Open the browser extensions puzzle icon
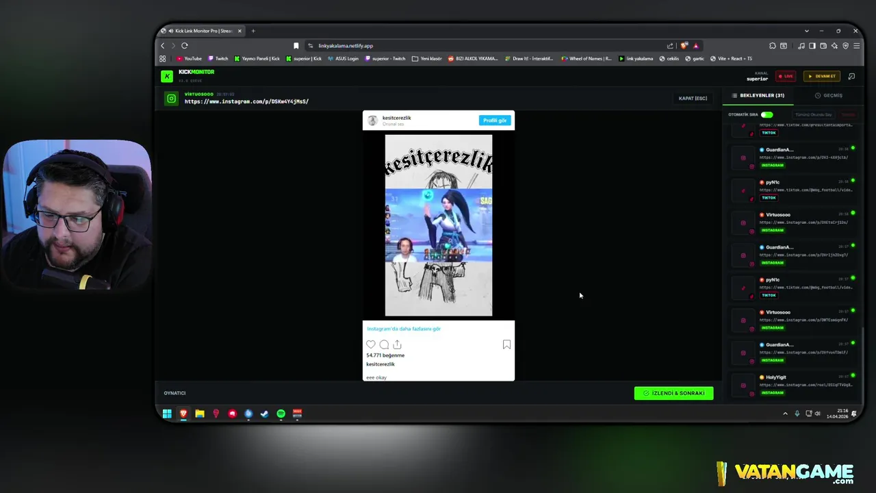This screenshot has height=493, width=876. [772, 46]
